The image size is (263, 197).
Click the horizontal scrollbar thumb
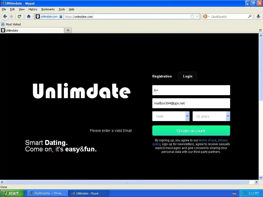[x=127, y=182]
